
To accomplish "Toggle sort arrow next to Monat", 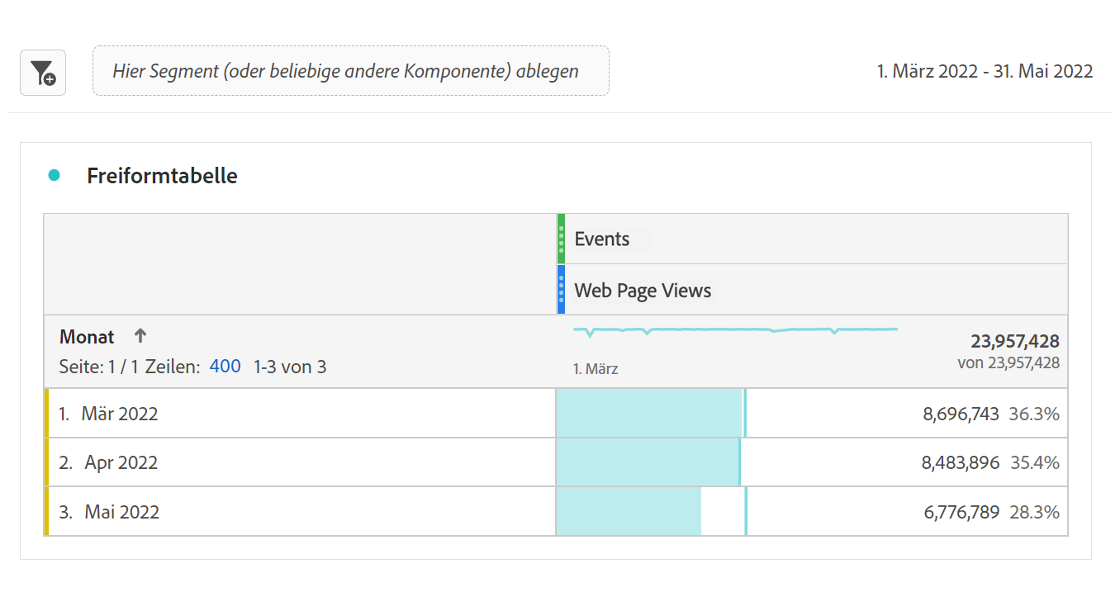I will (x=140, y=336).
